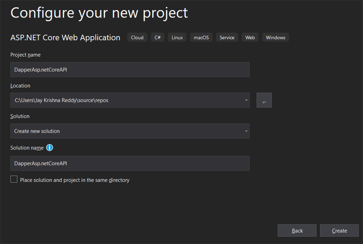Select the Service tag
This screenshot has height=244, width=363.
(x=227, y=37)
